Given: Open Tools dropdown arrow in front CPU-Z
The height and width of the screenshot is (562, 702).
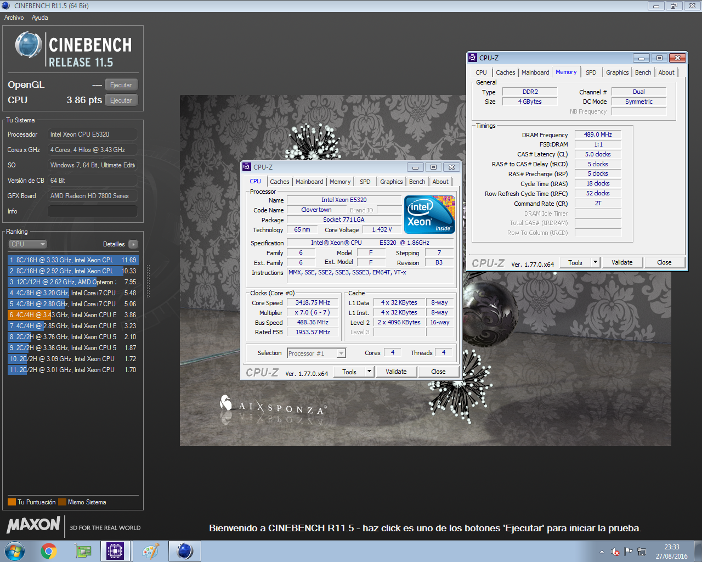Looking at the screenshot, I should pos(370,372).
